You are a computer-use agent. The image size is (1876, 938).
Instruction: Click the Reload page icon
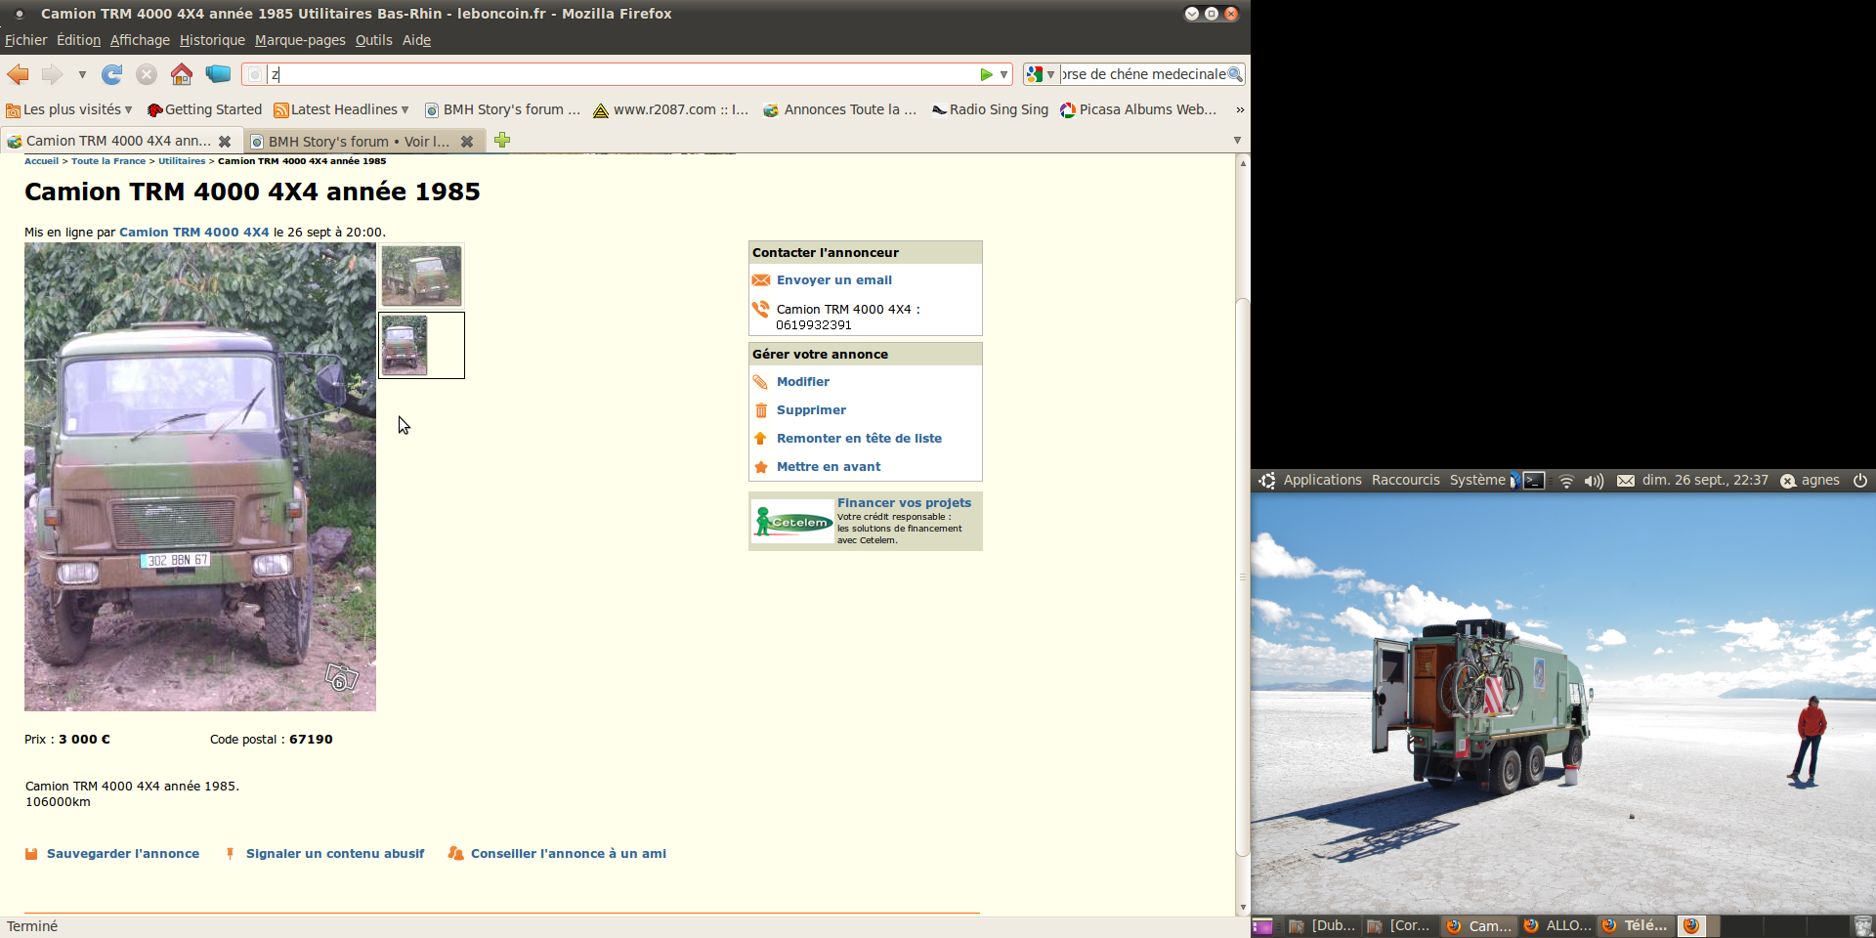112,74
